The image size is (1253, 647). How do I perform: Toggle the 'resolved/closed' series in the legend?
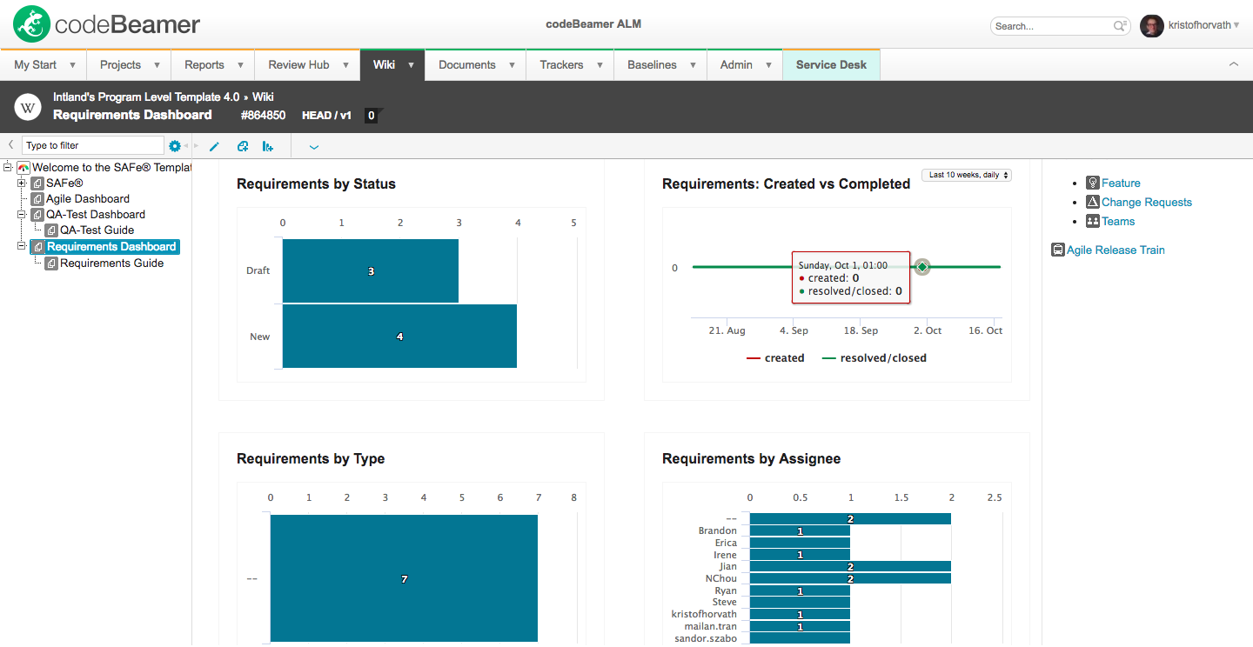874,358
